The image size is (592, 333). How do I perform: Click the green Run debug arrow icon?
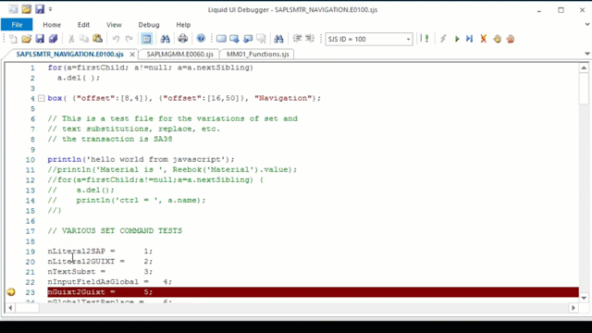(457, 39)
